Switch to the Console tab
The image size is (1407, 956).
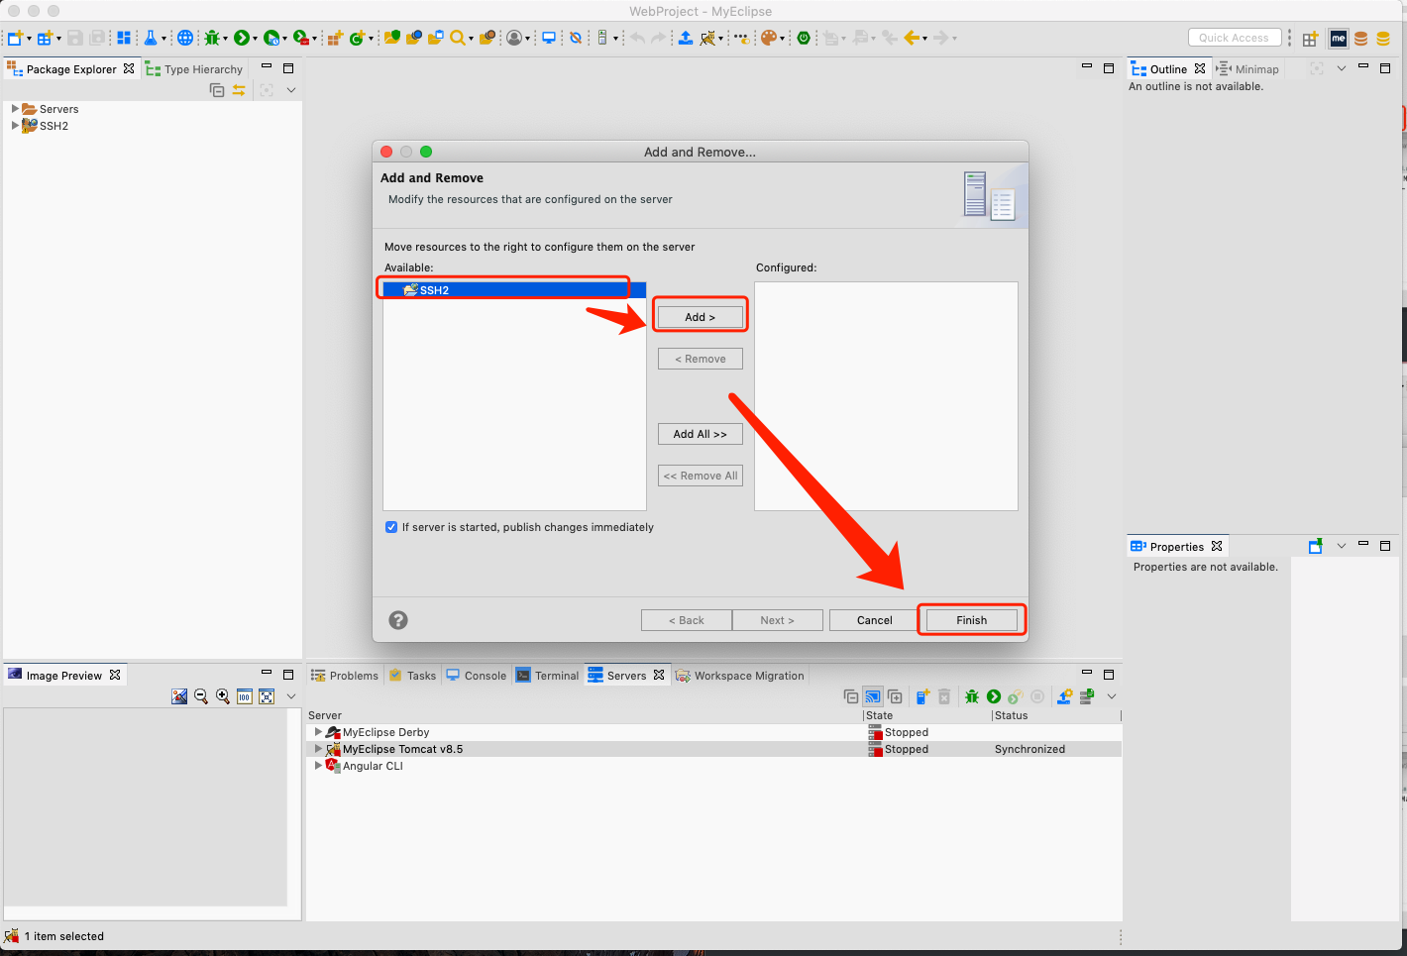pyautogui.click(x=476, y=676)
